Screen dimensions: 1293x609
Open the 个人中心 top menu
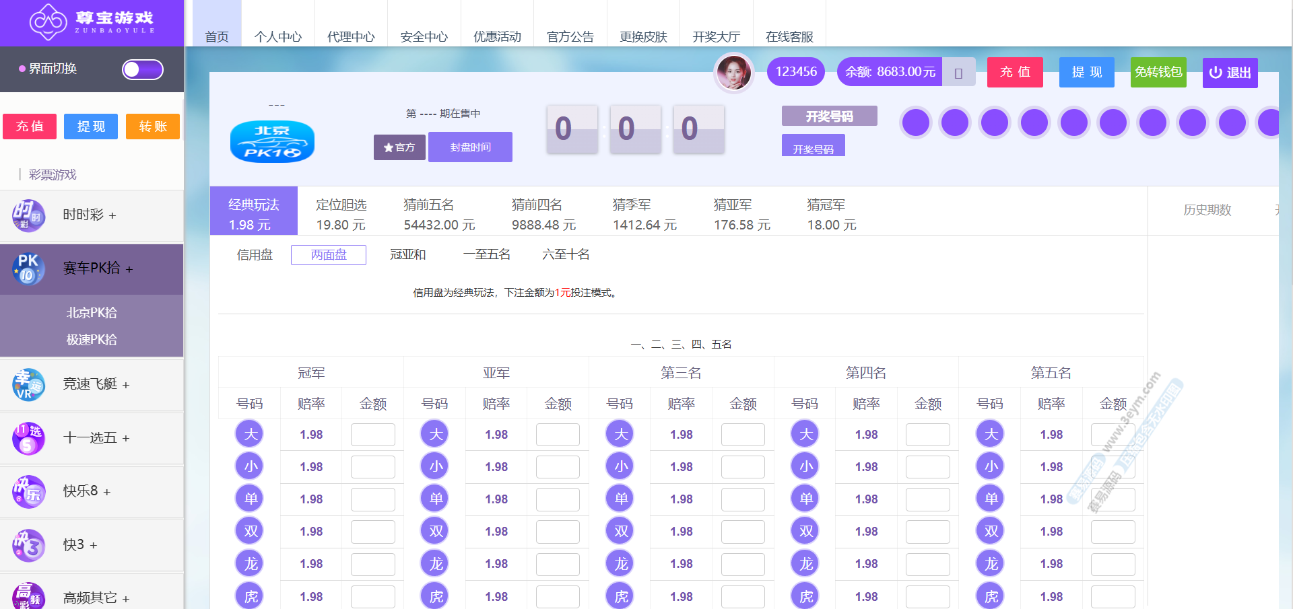(277, 36)
